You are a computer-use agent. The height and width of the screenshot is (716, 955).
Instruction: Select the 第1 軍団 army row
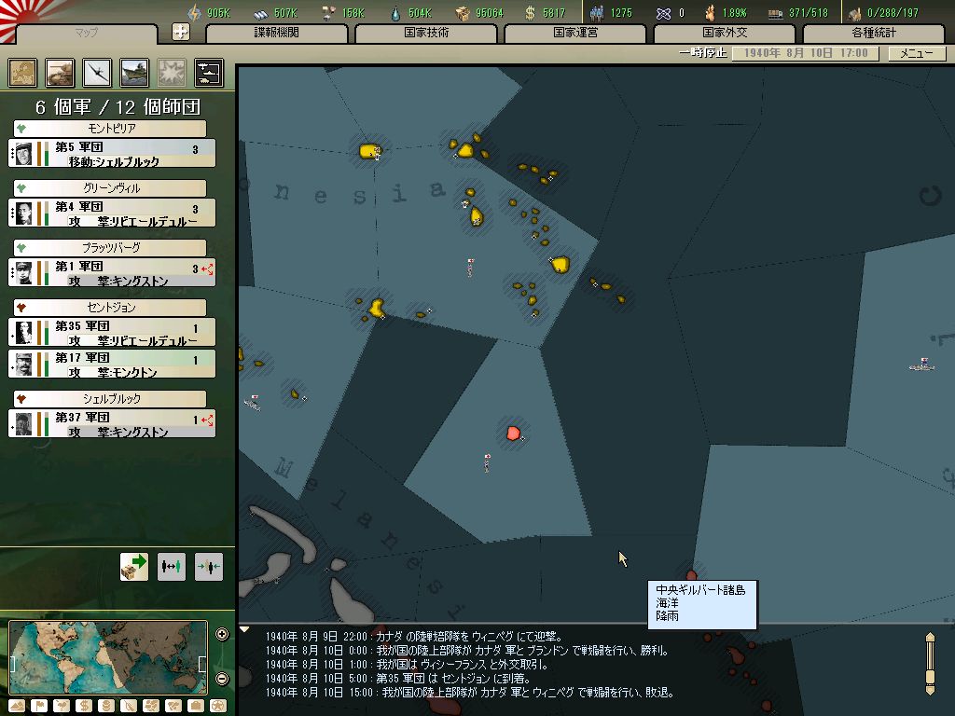pos(112,273)
